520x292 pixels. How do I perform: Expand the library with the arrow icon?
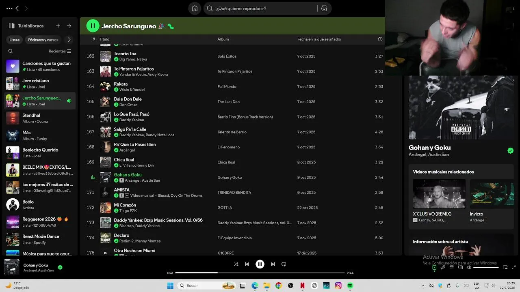[x=69, y=26]
